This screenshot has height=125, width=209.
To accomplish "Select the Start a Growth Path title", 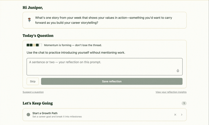I will coord(45,113).
